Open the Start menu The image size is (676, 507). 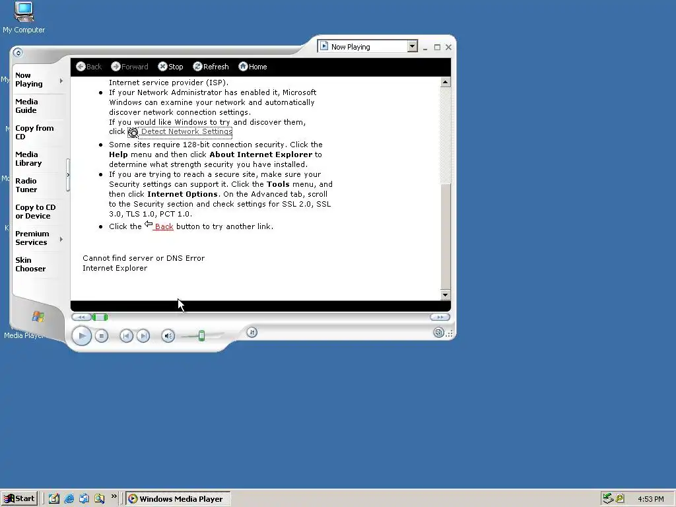(19, 499)
